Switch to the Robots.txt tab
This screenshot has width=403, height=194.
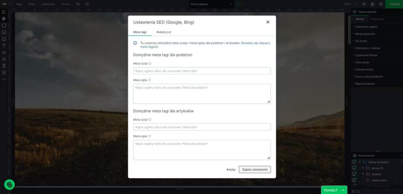(164, 32)
